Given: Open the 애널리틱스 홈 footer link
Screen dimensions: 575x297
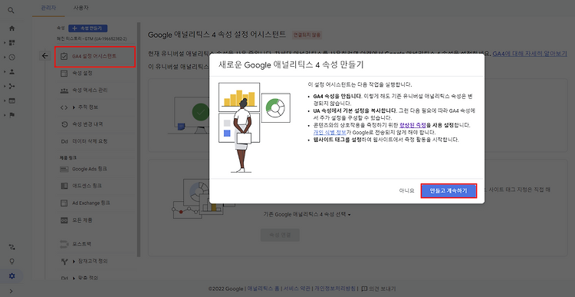Looking at the screenshot, I should tap(264, 289).
